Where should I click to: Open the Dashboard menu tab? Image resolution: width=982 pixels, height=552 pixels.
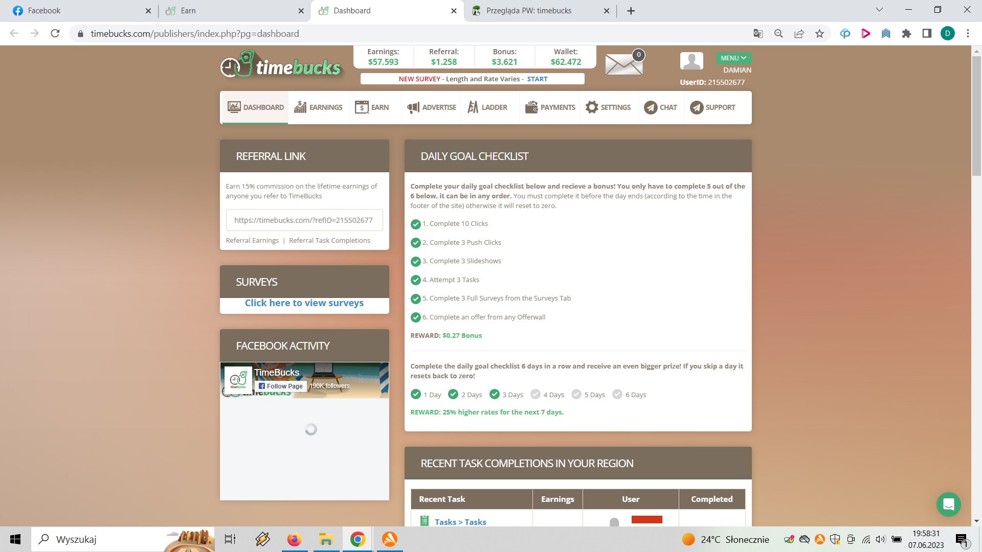(x=255, y=107)
